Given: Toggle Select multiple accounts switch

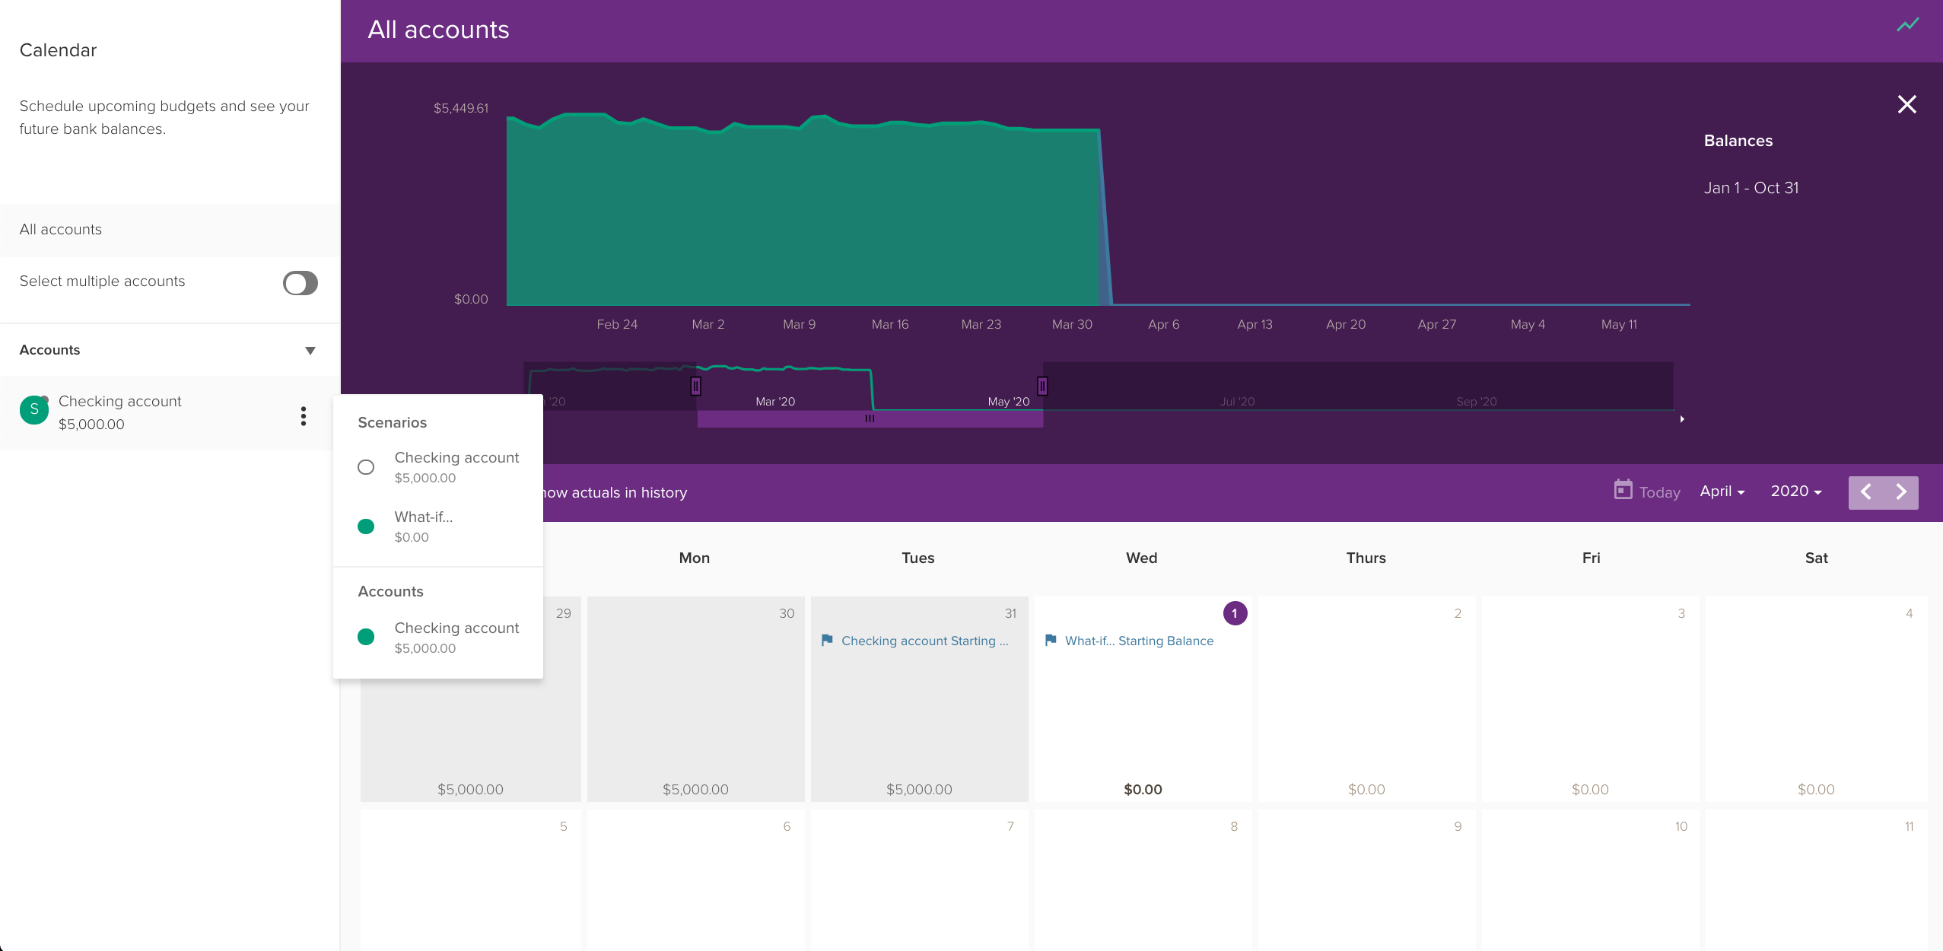Looking at the screenshot, I should click(x=300, y=283).
